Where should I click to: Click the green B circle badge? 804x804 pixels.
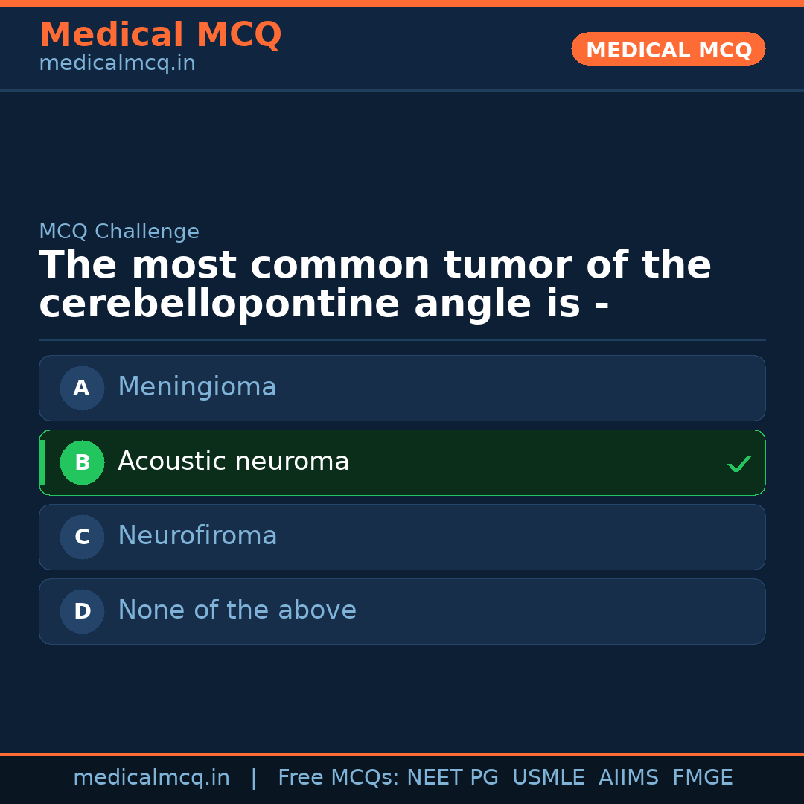pos(82,462)
